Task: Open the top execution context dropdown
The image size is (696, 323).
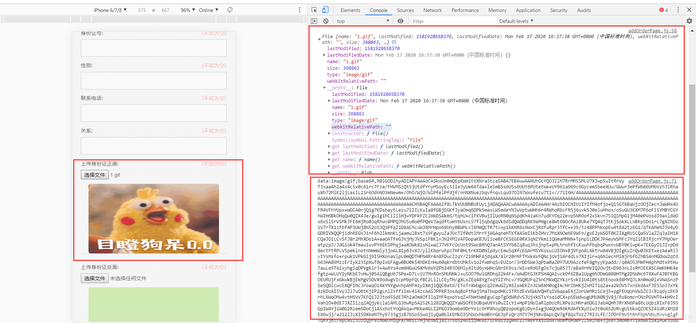Action: tap(363, 21)
